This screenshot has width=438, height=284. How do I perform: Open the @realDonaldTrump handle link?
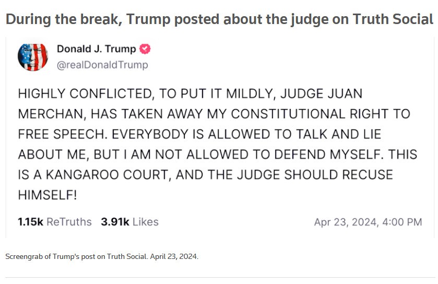(102, 65)
